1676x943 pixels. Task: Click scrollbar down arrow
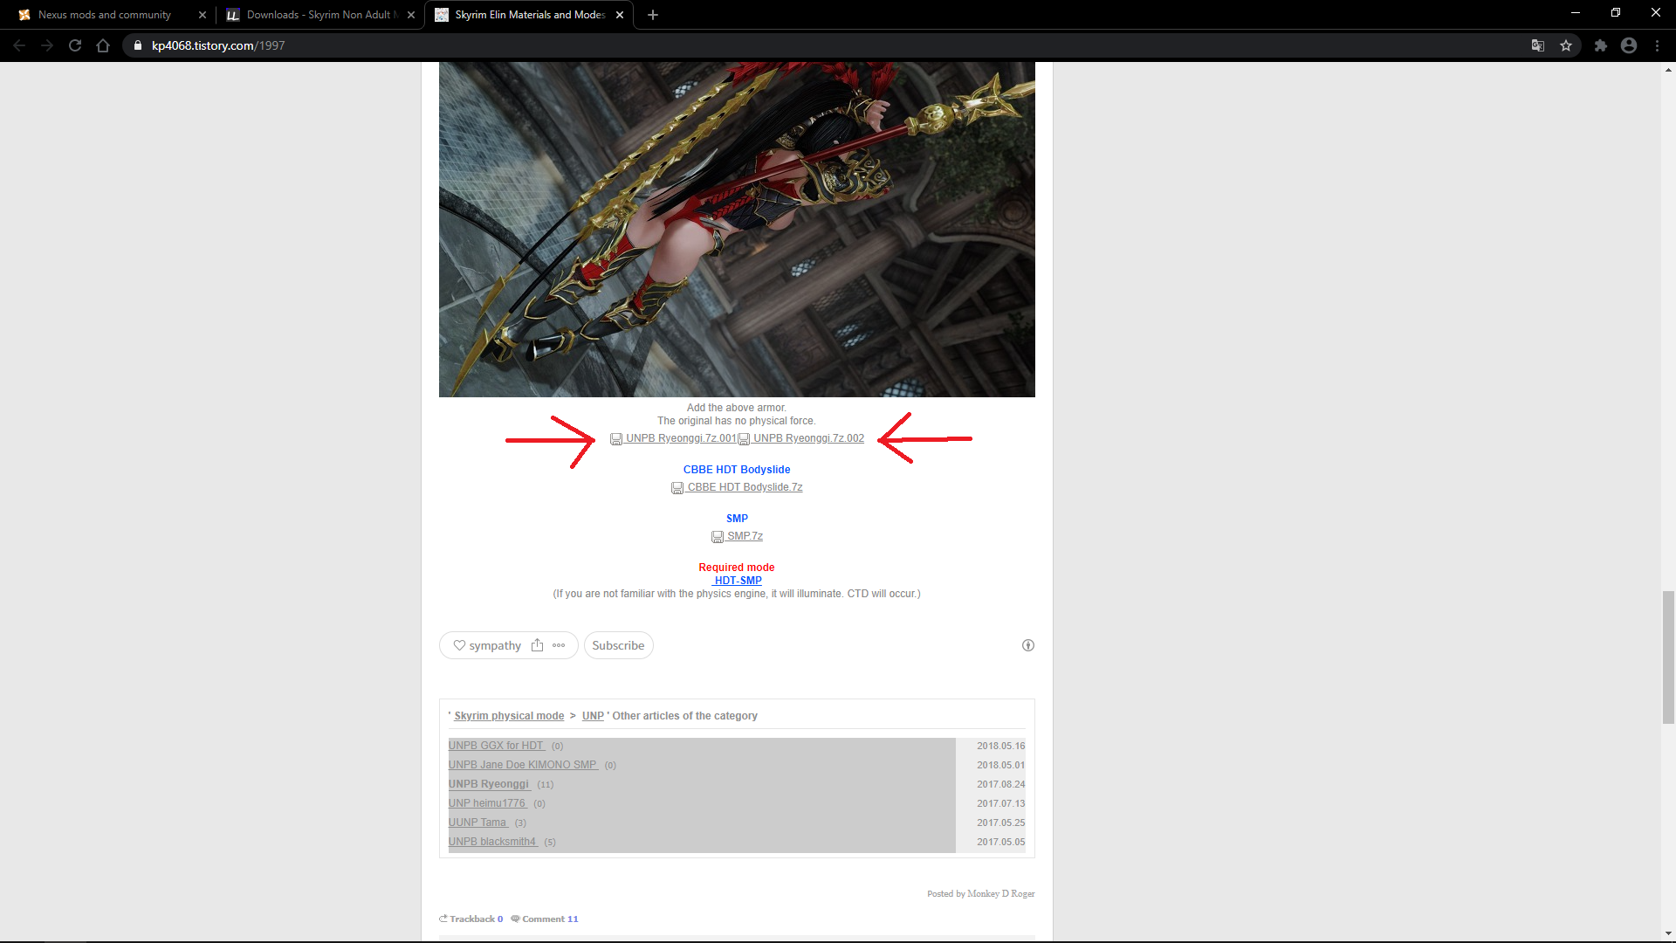tap(1668, 933)
